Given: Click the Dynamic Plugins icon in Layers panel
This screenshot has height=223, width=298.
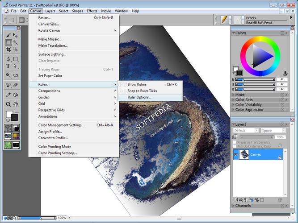Looking at the screenshot, I should [241, 200].
